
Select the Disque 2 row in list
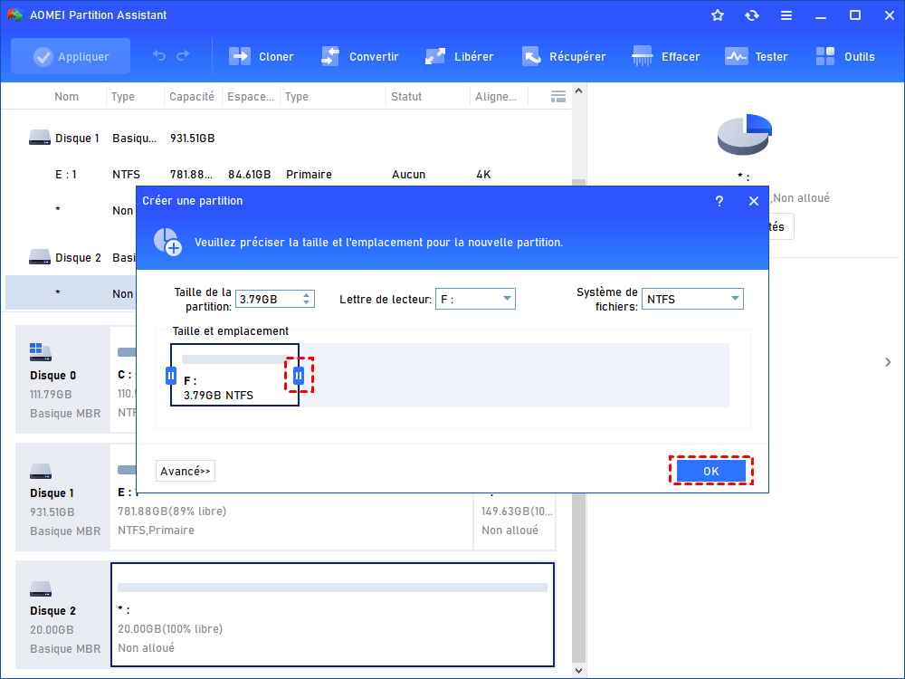71,257
